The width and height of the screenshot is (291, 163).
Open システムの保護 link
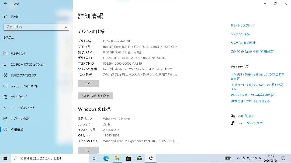click(x=240, y=34)
